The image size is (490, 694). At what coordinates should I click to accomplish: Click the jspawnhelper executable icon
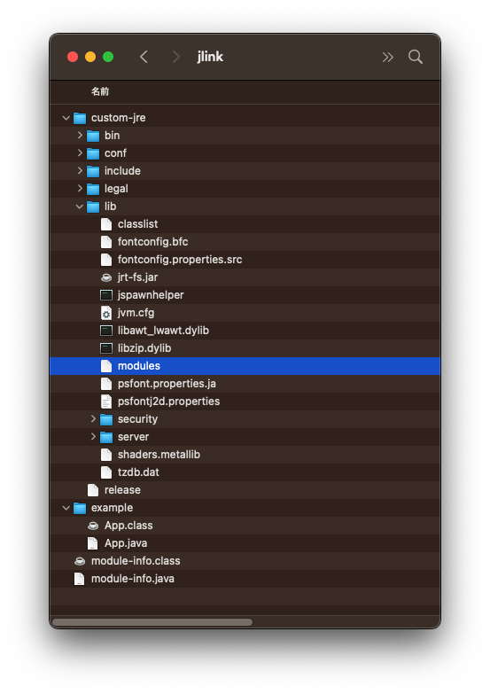tap(106, 295)
